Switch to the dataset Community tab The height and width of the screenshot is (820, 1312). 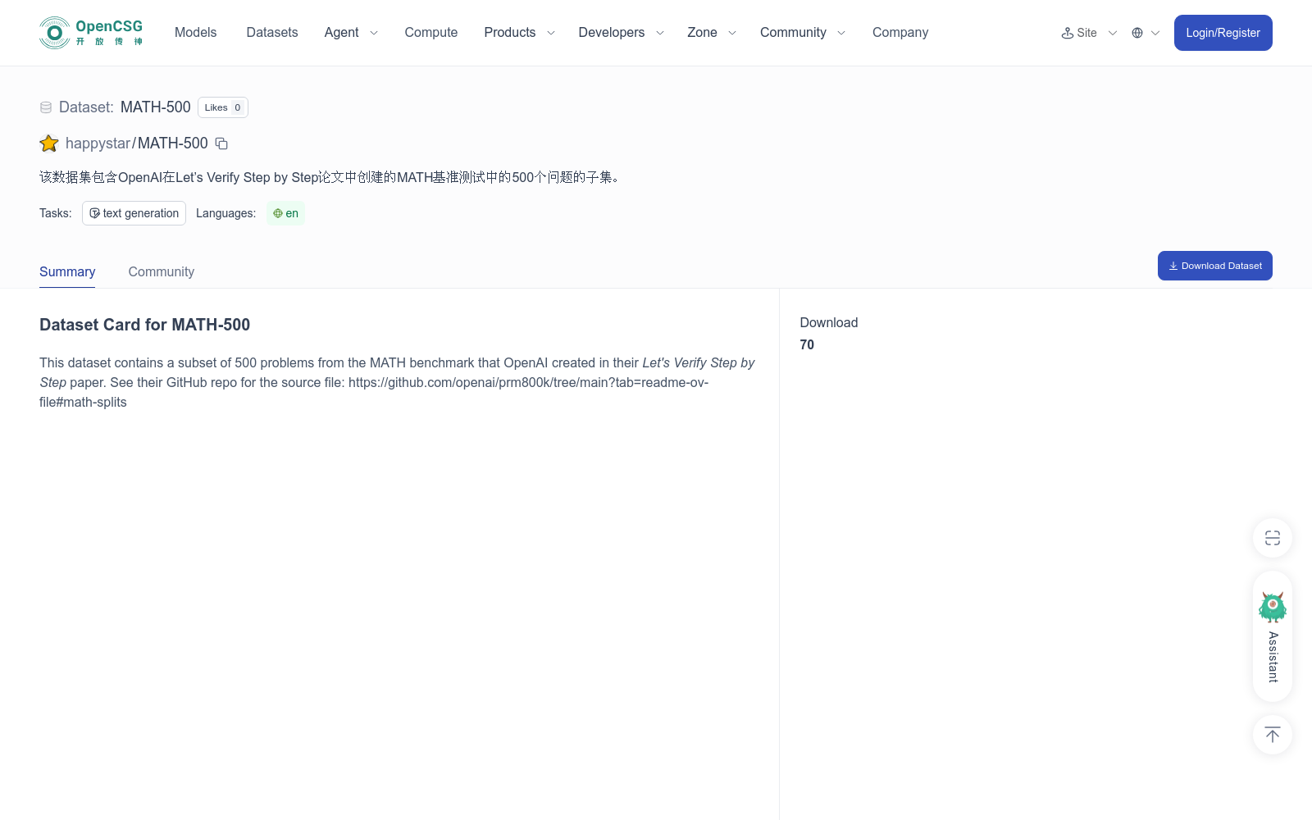[162, 272]
